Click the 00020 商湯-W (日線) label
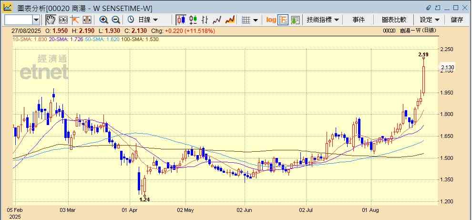The height and width of the screenshot is (220, 472). tap(410, 31)
